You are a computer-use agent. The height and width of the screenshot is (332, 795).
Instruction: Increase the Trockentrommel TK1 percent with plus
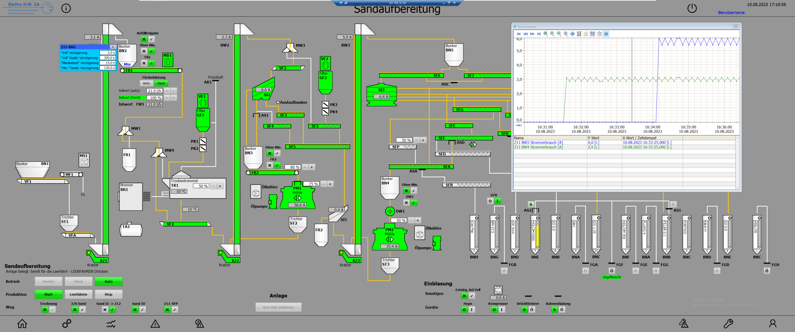pos(220,186)
